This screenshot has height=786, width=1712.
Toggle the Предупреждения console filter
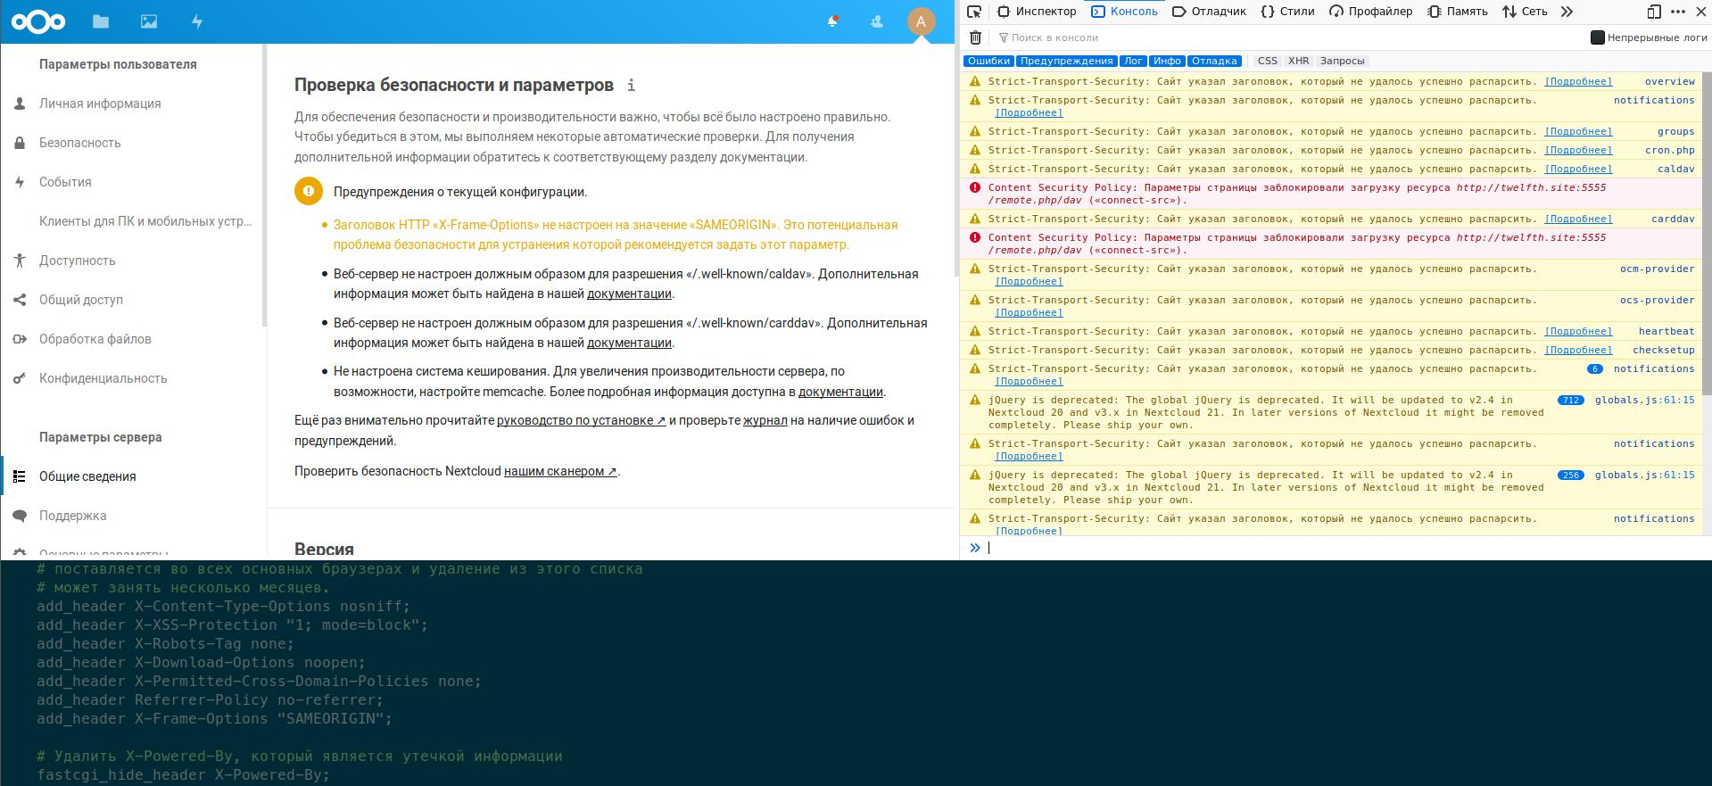[x=1066, y=61]
